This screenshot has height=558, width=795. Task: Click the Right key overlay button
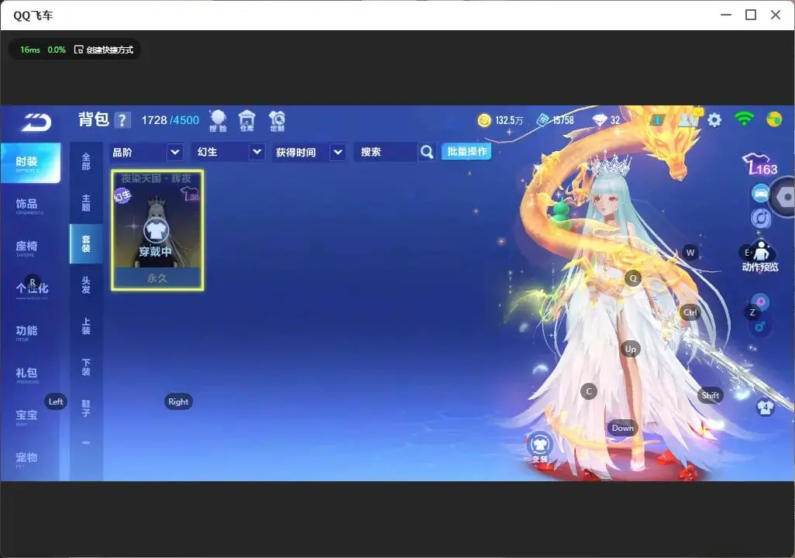(x=178, y=401)
